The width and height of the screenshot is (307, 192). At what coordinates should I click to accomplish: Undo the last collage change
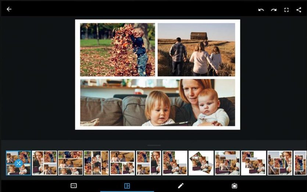261,10
